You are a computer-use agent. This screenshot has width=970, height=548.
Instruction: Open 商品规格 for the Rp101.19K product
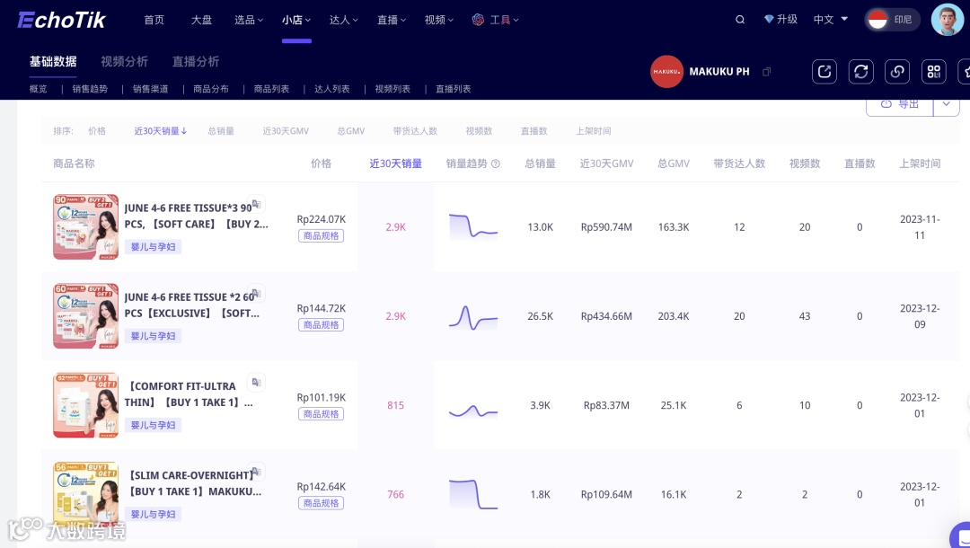[321, 414]
